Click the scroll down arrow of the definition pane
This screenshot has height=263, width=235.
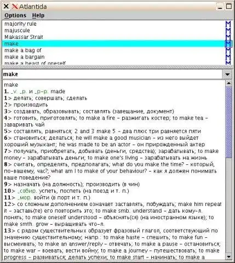228,257
